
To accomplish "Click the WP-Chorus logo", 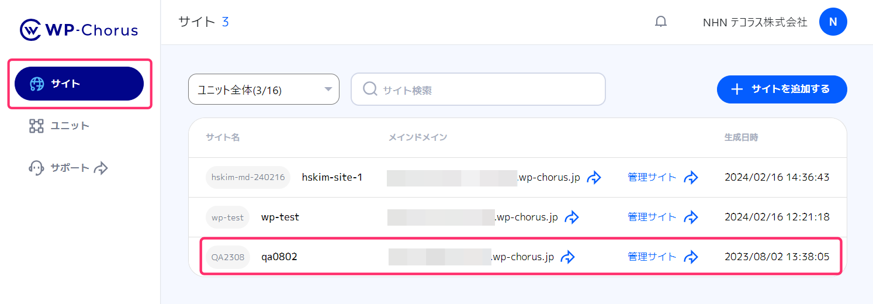I will 79,30.
